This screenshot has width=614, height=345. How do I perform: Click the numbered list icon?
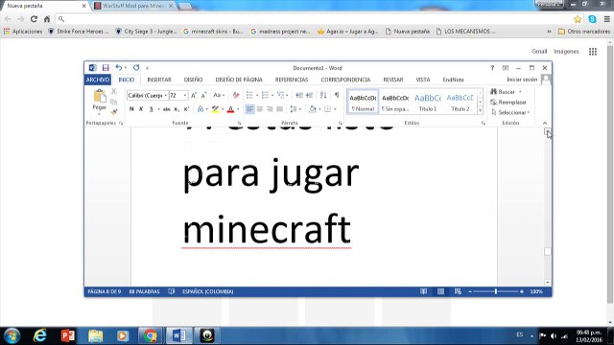[265, 95]
